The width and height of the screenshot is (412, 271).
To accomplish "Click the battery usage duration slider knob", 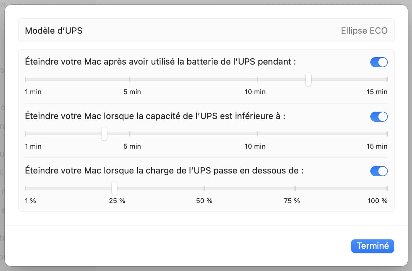I will point(308,80).
